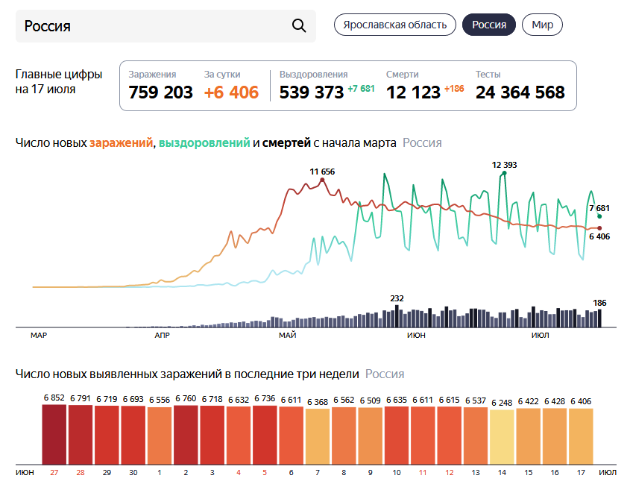Image resolution: width=630 pixels, height=490 pixels.
Task: Click the July 10 bar showing 6 635
Action: 397,436
